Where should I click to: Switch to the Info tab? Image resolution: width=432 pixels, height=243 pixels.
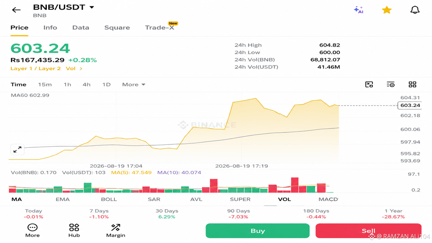point(50,28)
